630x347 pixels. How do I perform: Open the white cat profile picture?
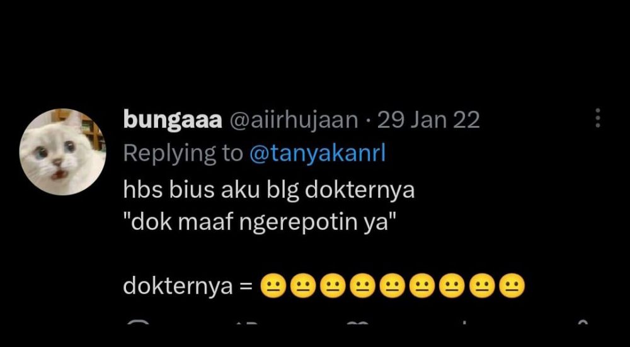tap(62, 152)
